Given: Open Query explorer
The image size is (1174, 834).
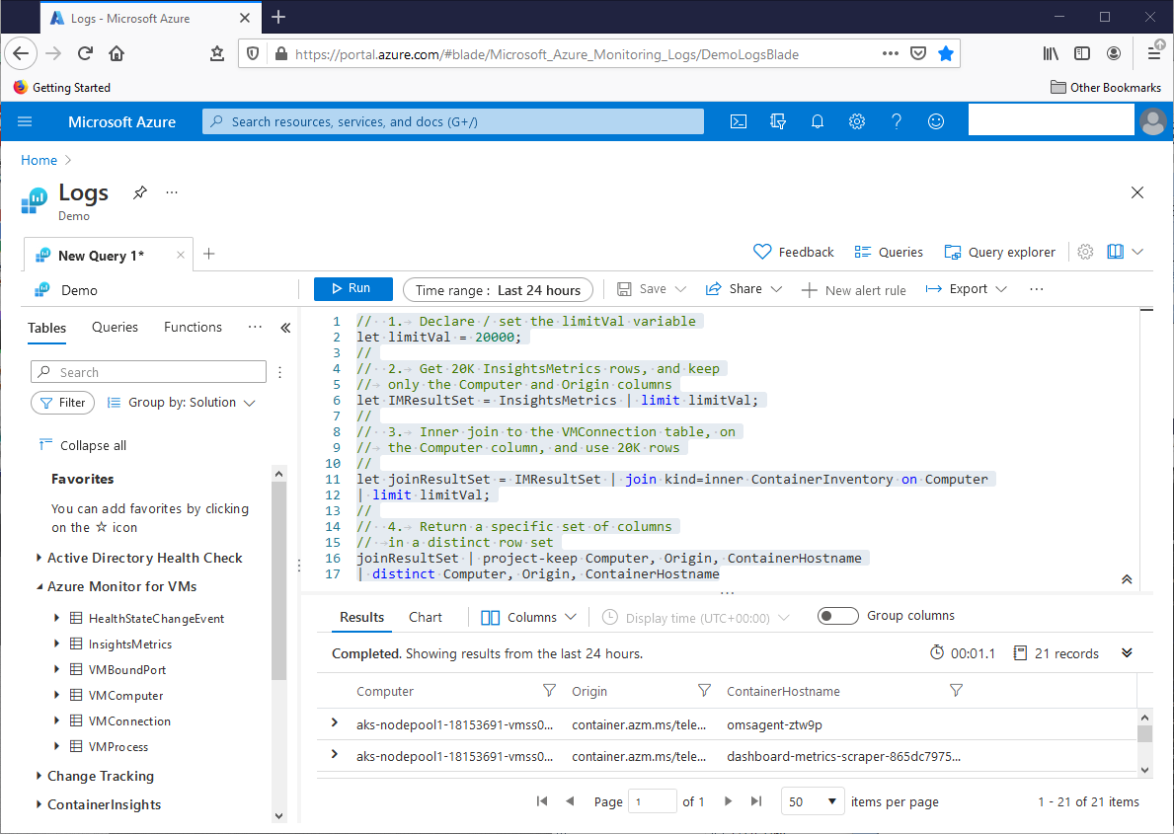Looking at the screenshot, I should [x=999, y=252].
